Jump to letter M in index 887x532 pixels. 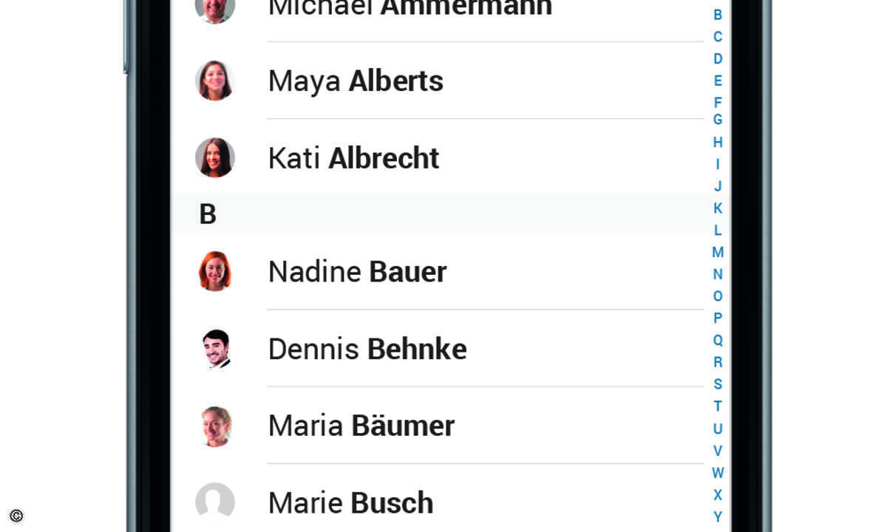tap(718, 253)
